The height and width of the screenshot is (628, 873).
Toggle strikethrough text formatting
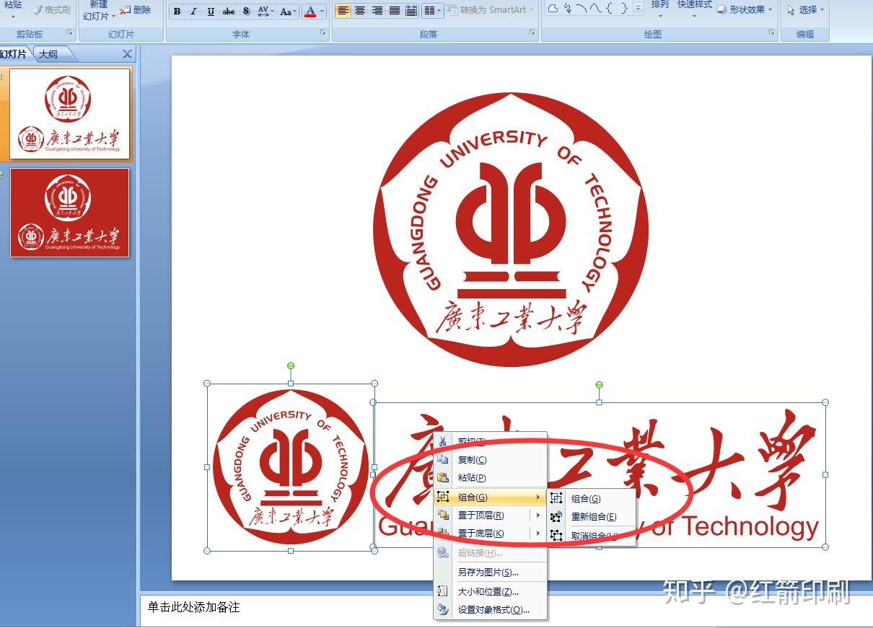[x=229, y=11]
